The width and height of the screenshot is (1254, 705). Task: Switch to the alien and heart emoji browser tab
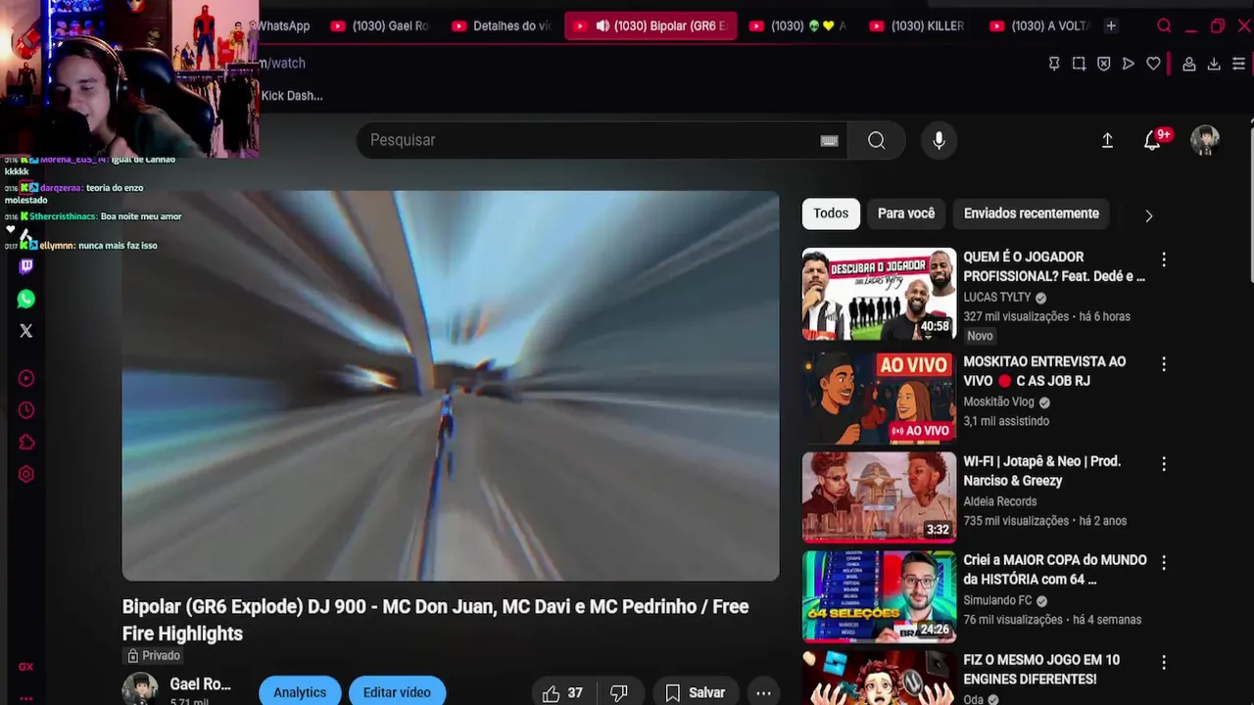click(x=798, y=26)
